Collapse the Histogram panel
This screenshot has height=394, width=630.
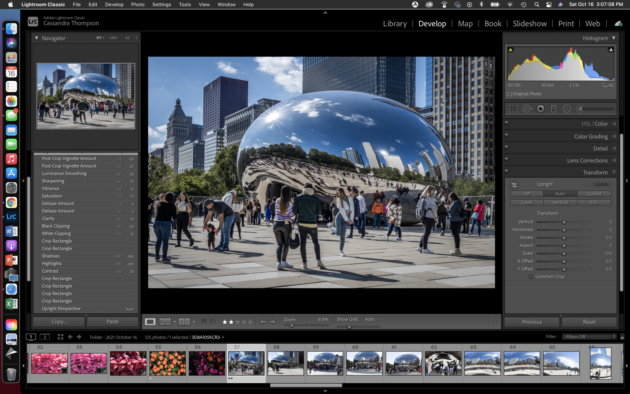pos(614,38)
